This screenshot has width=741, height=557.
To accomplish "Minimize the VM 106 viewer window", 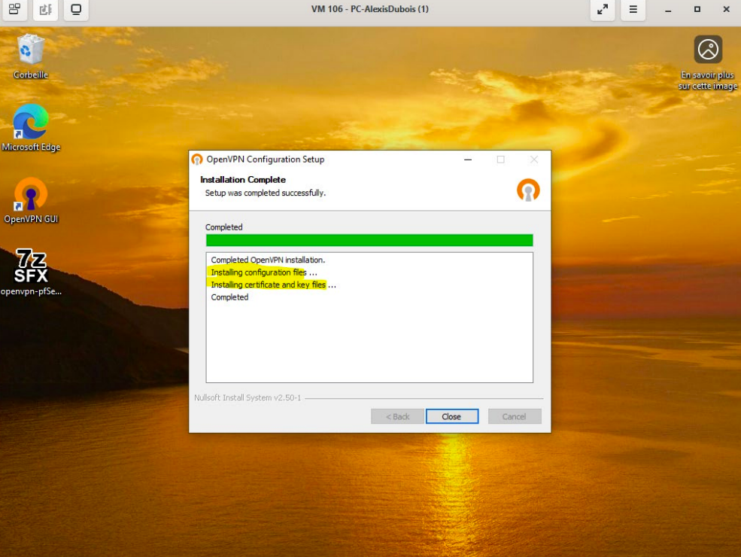I will [668, 10].
